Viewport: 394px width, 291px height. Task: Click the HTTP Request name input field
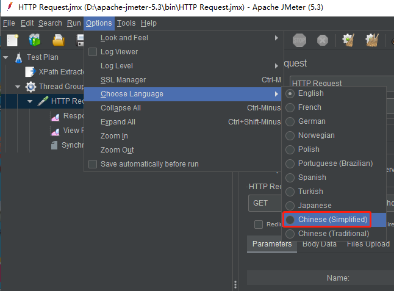coord(342,83)
